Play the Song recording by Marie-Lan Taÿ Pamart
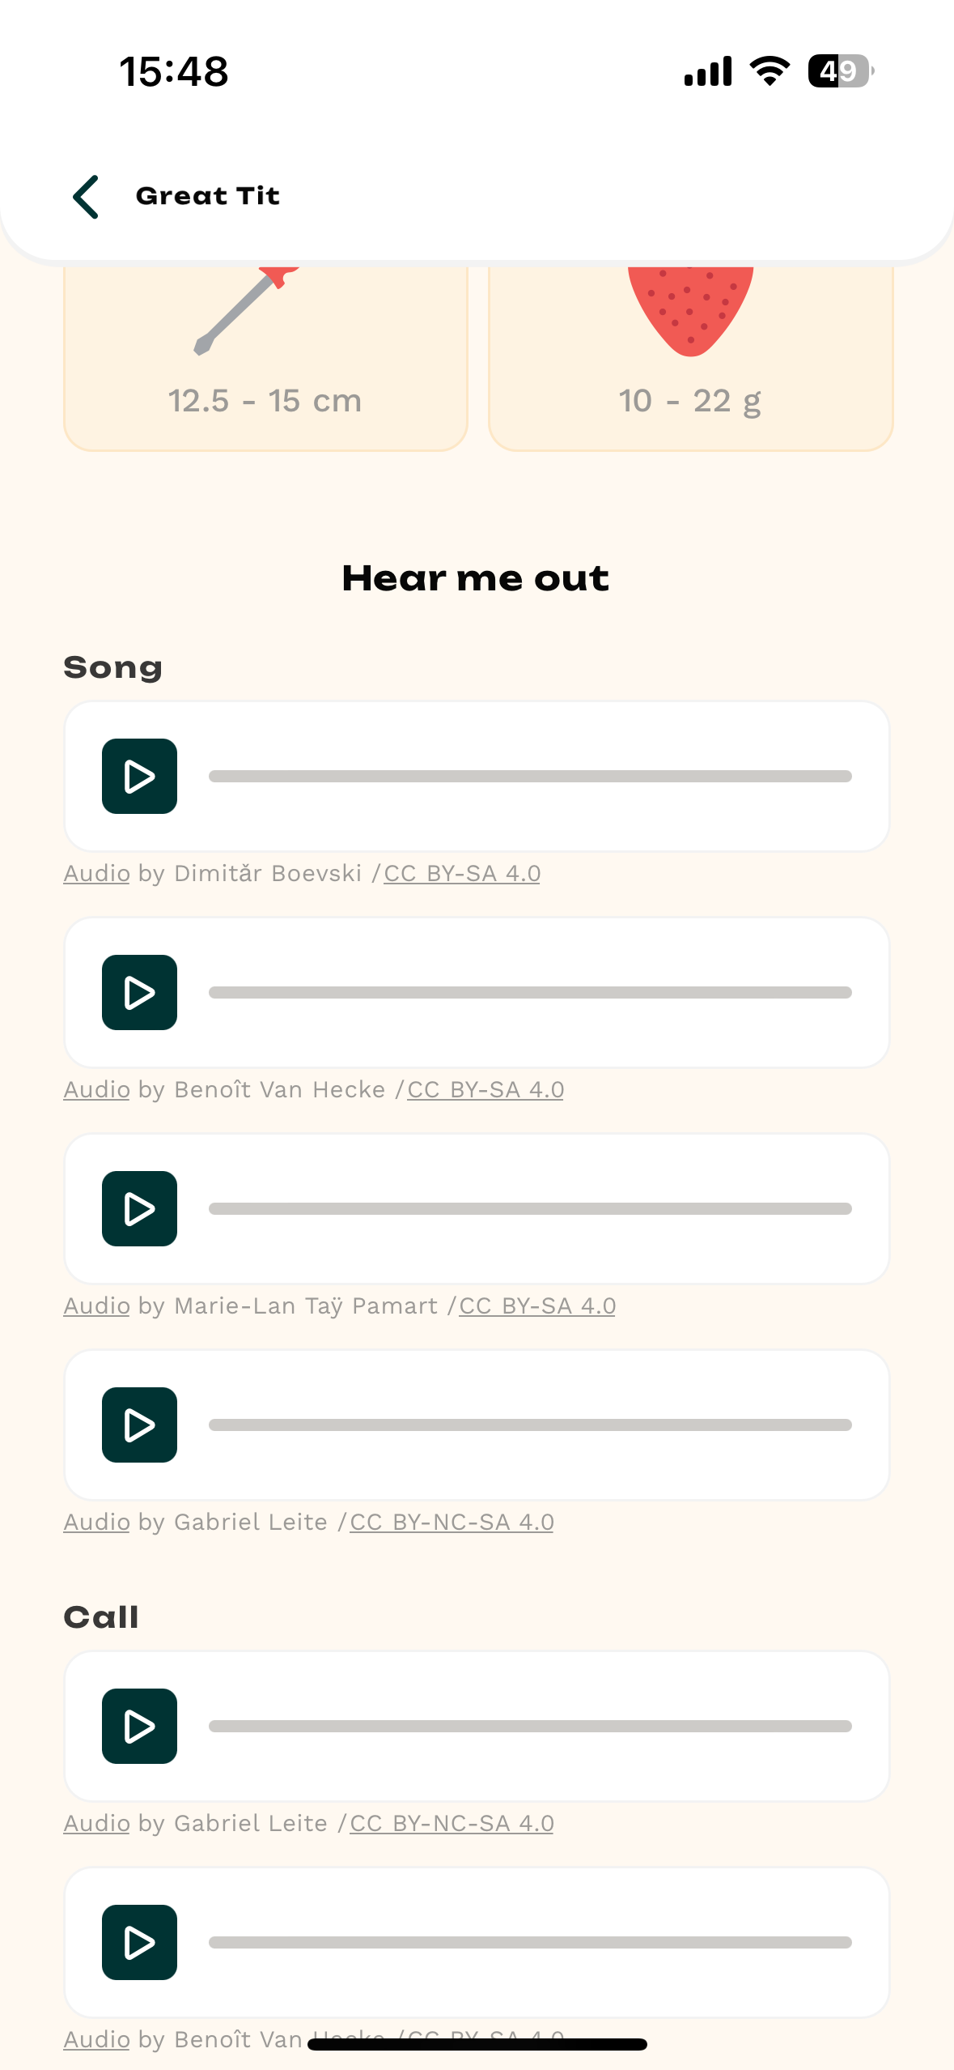Viewport: 954px width, 2070px height. coord(138,1208)
